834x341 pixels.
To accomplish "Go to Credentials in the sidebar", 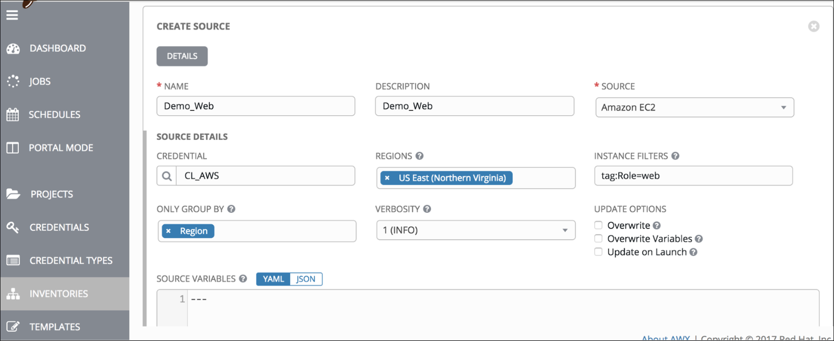I will (65, 227).
